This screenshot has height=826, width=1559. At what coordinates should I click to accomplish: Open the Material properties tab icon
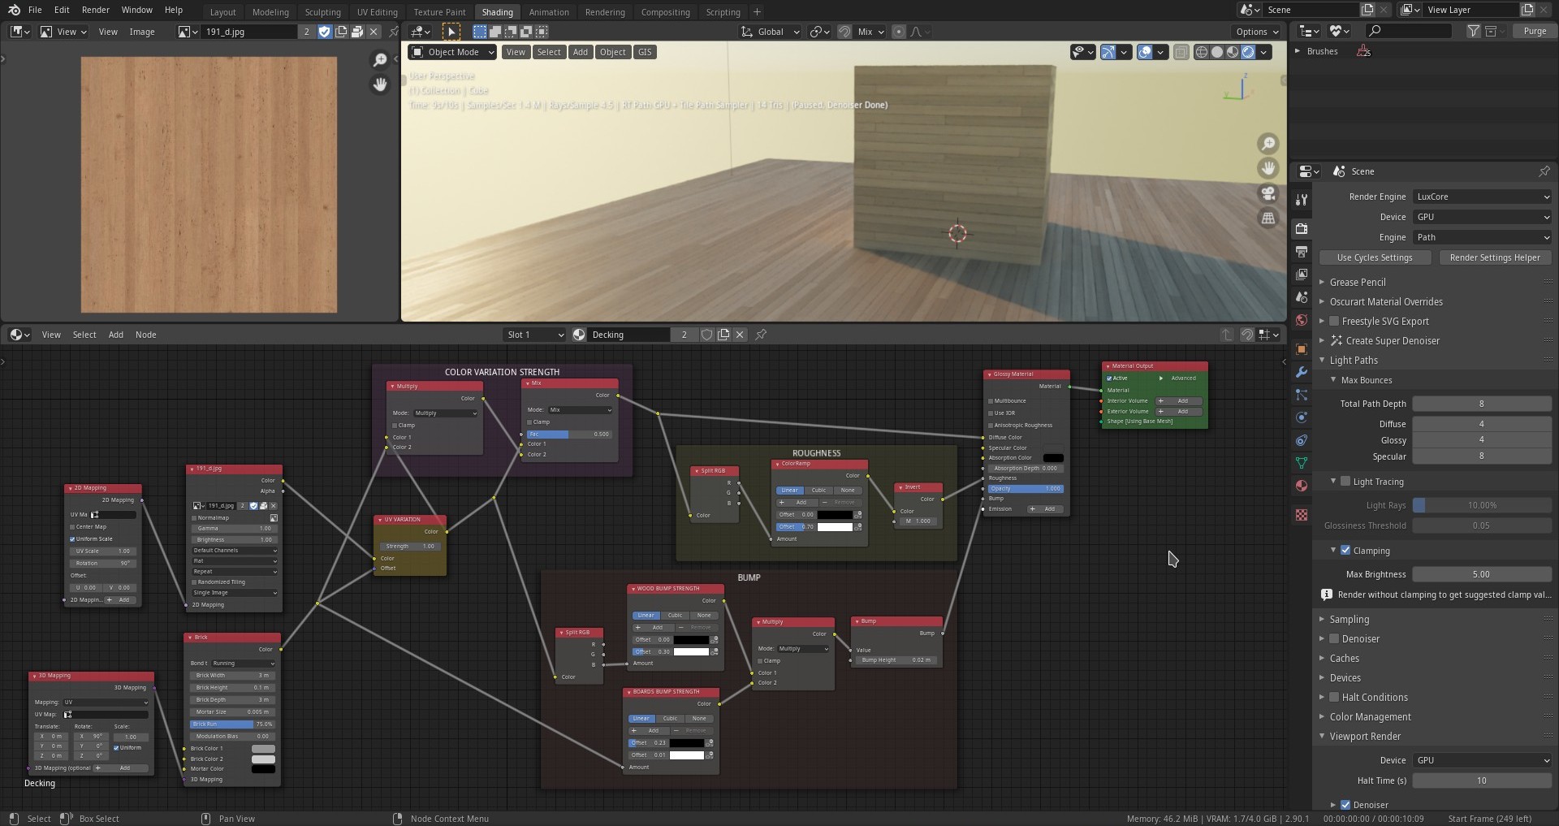click(1302, 486)
